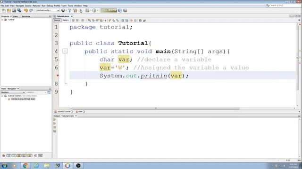Collapse the main method code fold
Image resolution: width=302 pixels, height=169 pixels.
click(x=65, y=51)
